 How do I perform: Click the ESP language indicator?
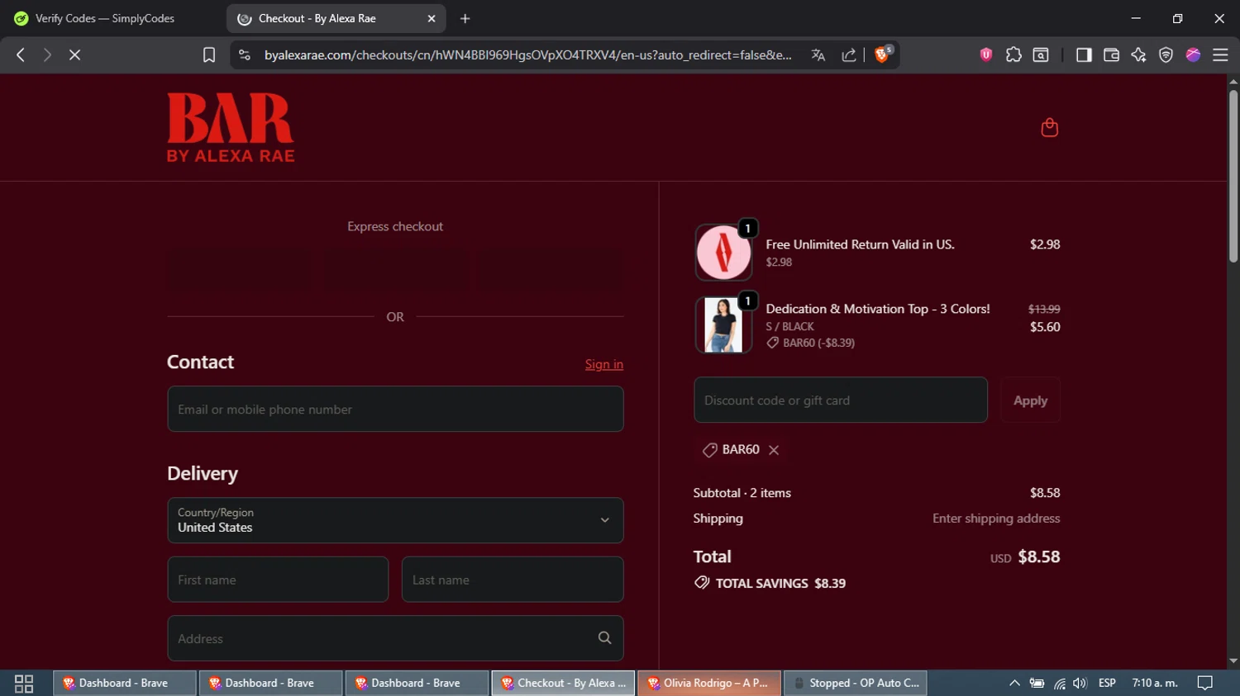(x=1107, y=683)
